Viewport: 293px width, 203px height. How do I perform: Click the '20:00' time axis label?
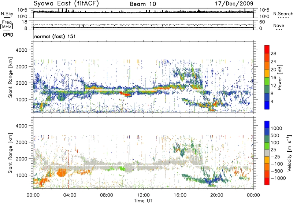point(216,195)
